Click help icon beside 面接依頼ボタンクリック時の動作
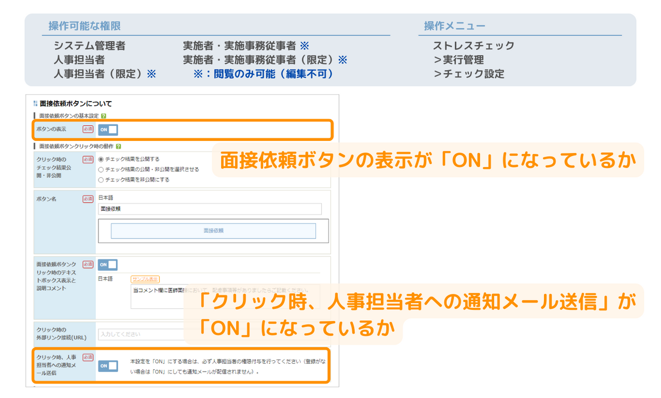Viewport: 661px width, 398px height. (x=119, y=147)
